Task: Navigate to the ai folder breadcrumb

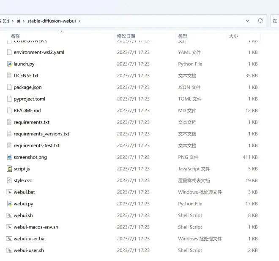Action: (x=18, y=21)
